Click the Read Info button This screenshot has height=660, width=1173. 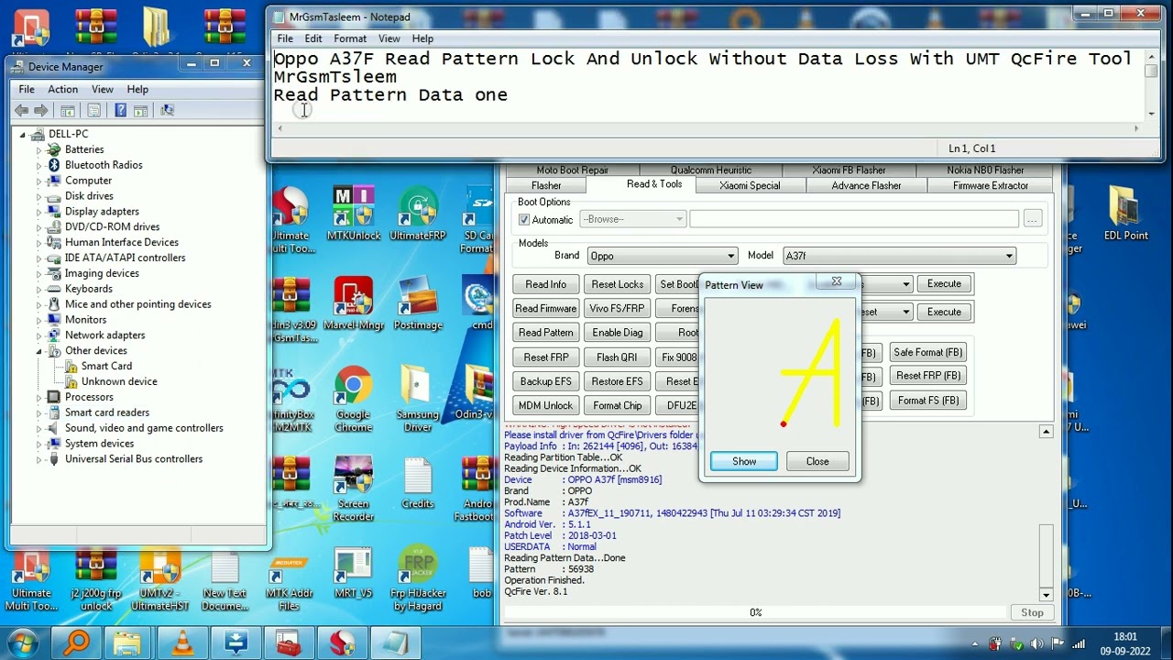546,284
